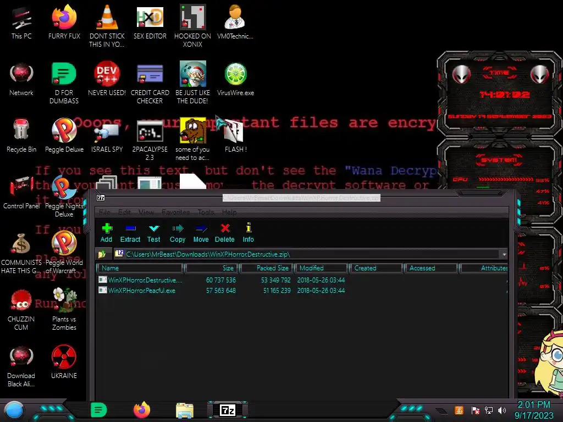Screen dimensions: 563x422
Task: Sort by the Packed Size column header
Action: (267, 268)
